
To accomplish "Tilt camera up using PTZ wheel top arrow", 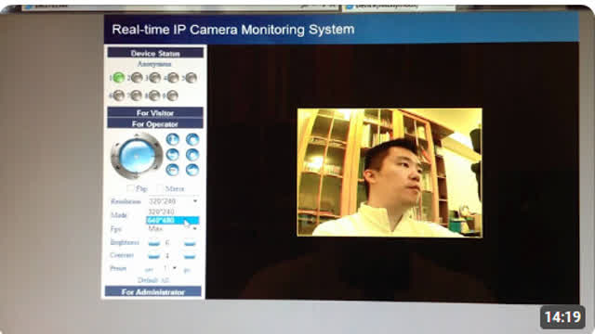I will click(137, 136).
